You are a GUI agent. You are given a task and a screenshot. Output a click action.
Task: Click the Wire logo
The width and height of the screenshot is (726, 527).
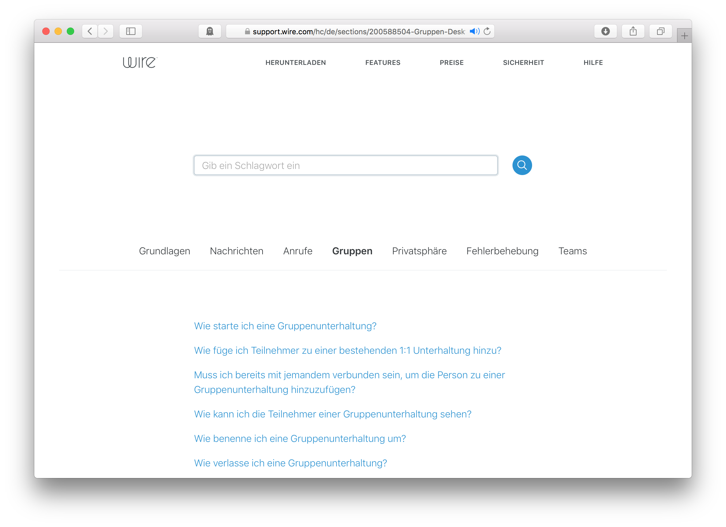point(140,62)
